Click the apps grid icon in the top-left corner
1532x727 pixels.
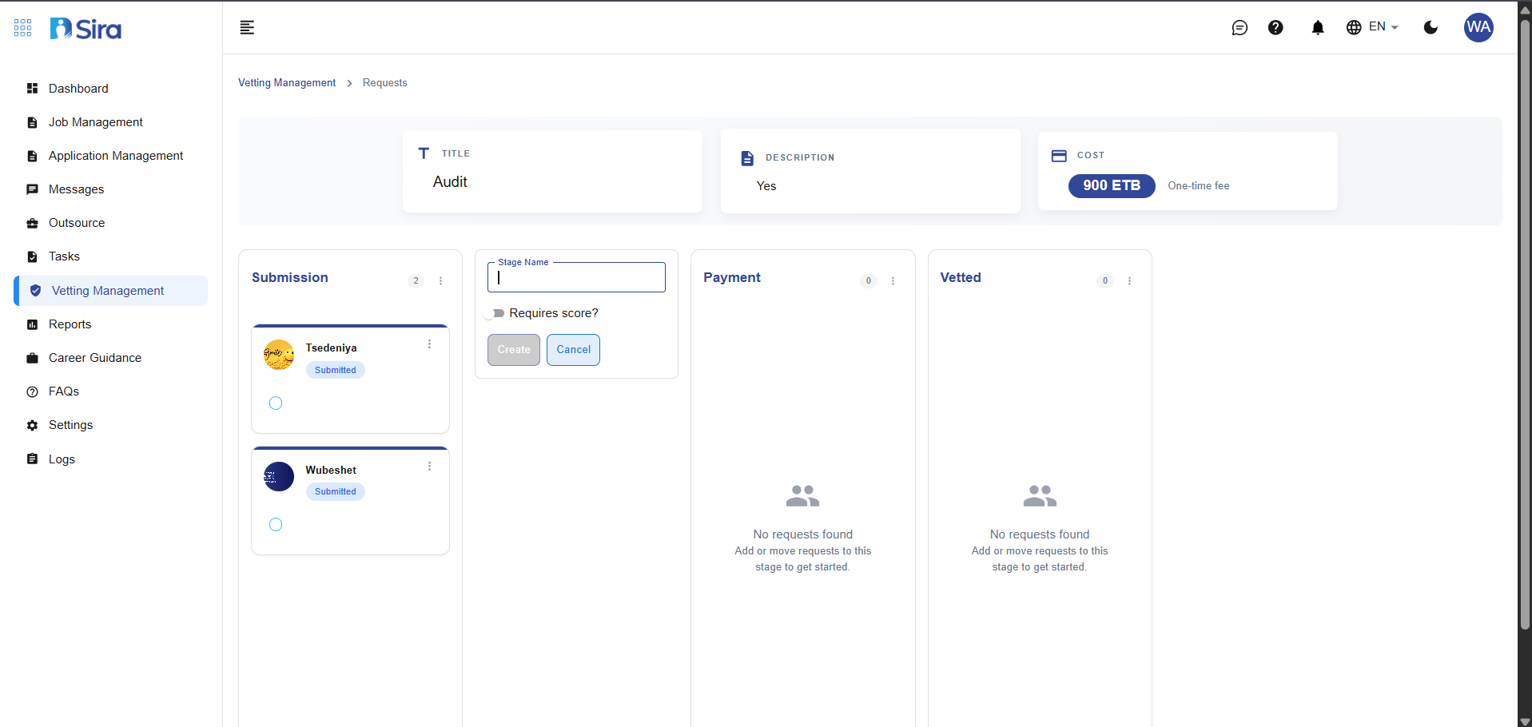tap(22, 27)
